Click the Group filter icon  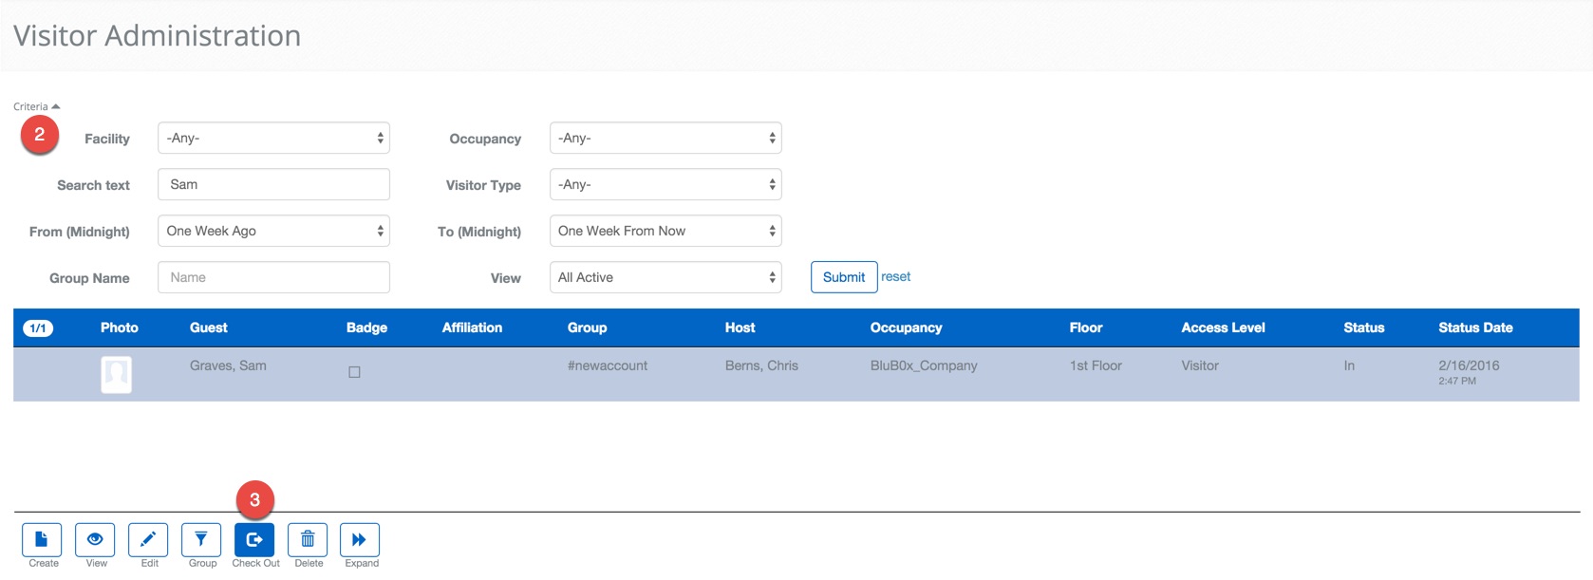(x=201, y=539)
